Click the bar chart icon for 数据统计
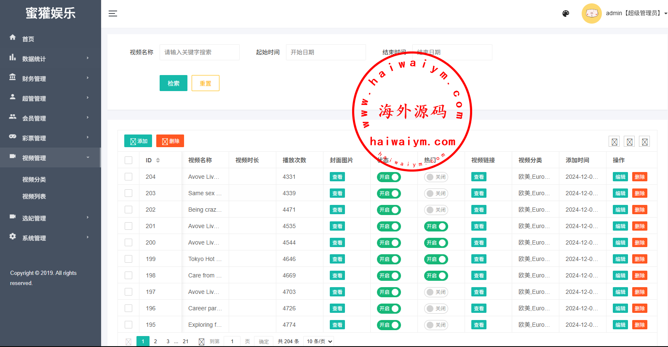The width and height of the screenshot is (668, 347). [13, 57]
